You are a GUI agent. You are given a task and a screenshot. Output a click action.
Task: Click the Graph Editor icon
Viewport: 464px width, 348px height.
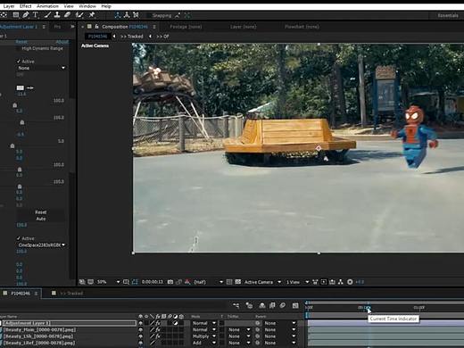(295, 305)
